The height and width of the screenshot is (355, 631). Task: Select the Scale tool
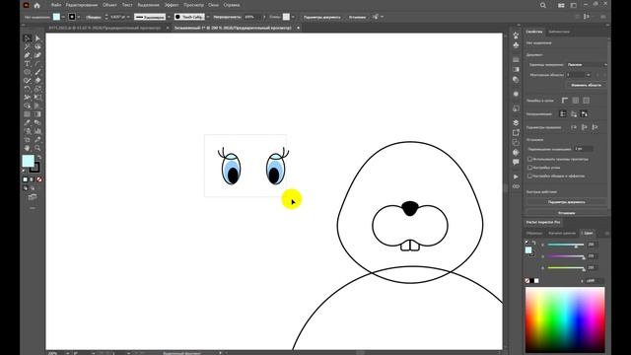point(37,89)
